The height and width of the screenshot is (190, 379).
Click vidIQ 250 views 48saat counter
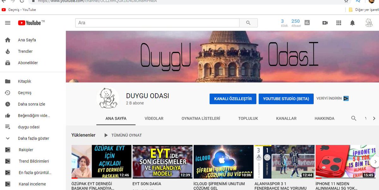[x=296, y=23]
